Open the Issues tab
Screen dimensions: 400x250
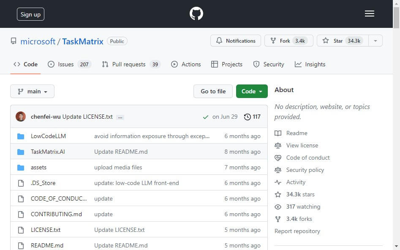(x=69, y=64)
